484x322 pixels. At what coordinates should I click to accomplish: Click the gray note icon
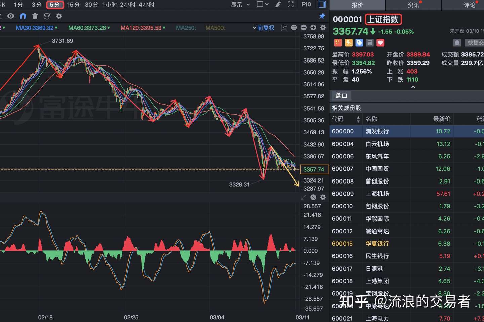pyautogui.click(x=370, y=43)
